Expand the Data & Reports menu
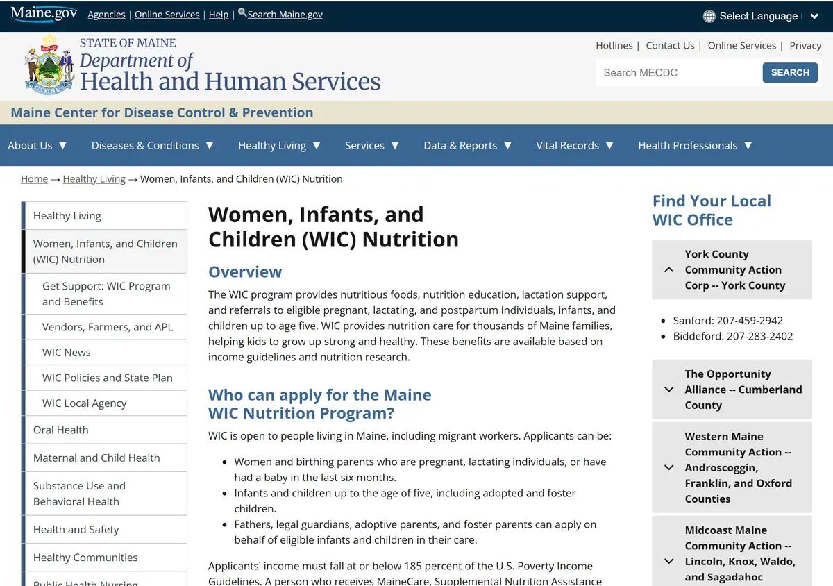833x586 pixels. (468, 145)
